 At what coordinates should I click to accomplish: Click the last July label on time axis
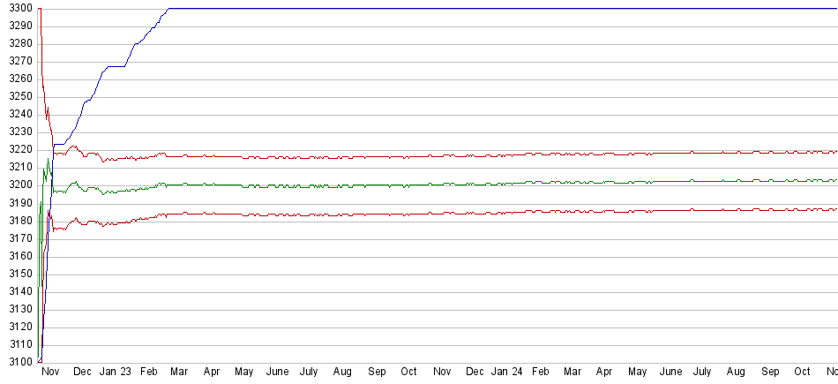tap(702, 373)
